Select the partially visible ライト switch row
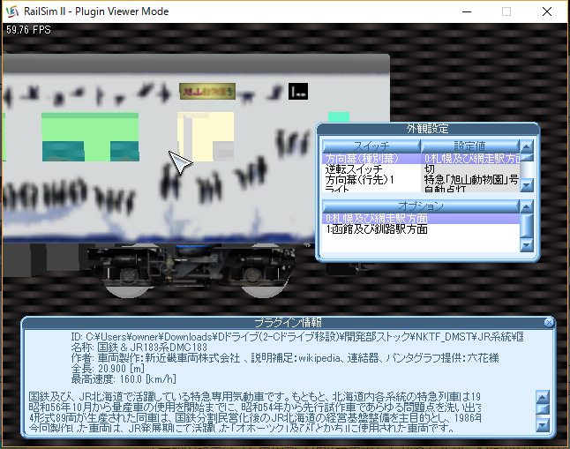Image resolution: width=570 pixels, height=449 pixels. 371,189
